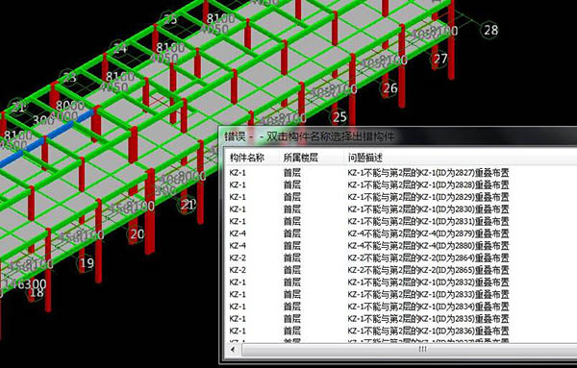Viewport: 577px width, 368px height.
Task: Click axis bubble 23 in the model
Action: click(x=68, y=78)
